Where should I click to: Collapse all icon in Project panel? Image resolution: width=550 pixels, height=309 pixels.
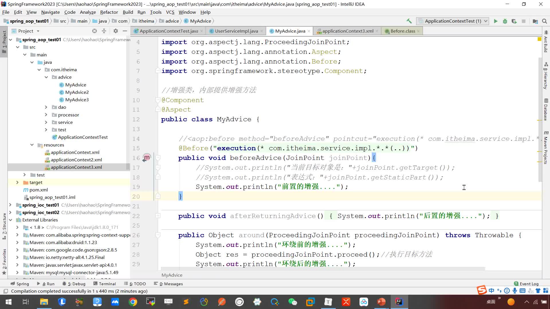click(x=104, y=31)
